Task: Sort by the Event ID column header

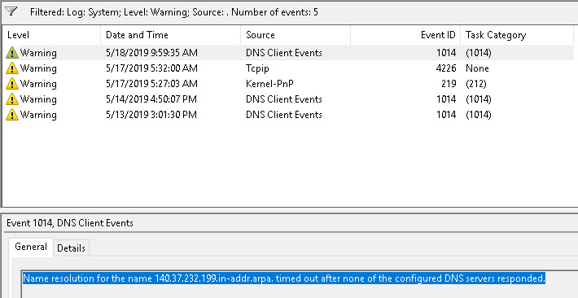Action: tap(405, 35)
